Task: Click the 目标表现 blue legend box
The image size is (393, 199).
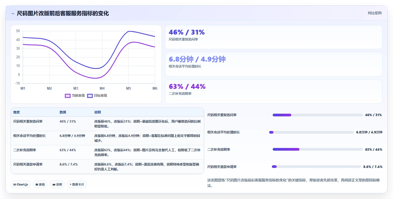Action: [x=90, y=96]
